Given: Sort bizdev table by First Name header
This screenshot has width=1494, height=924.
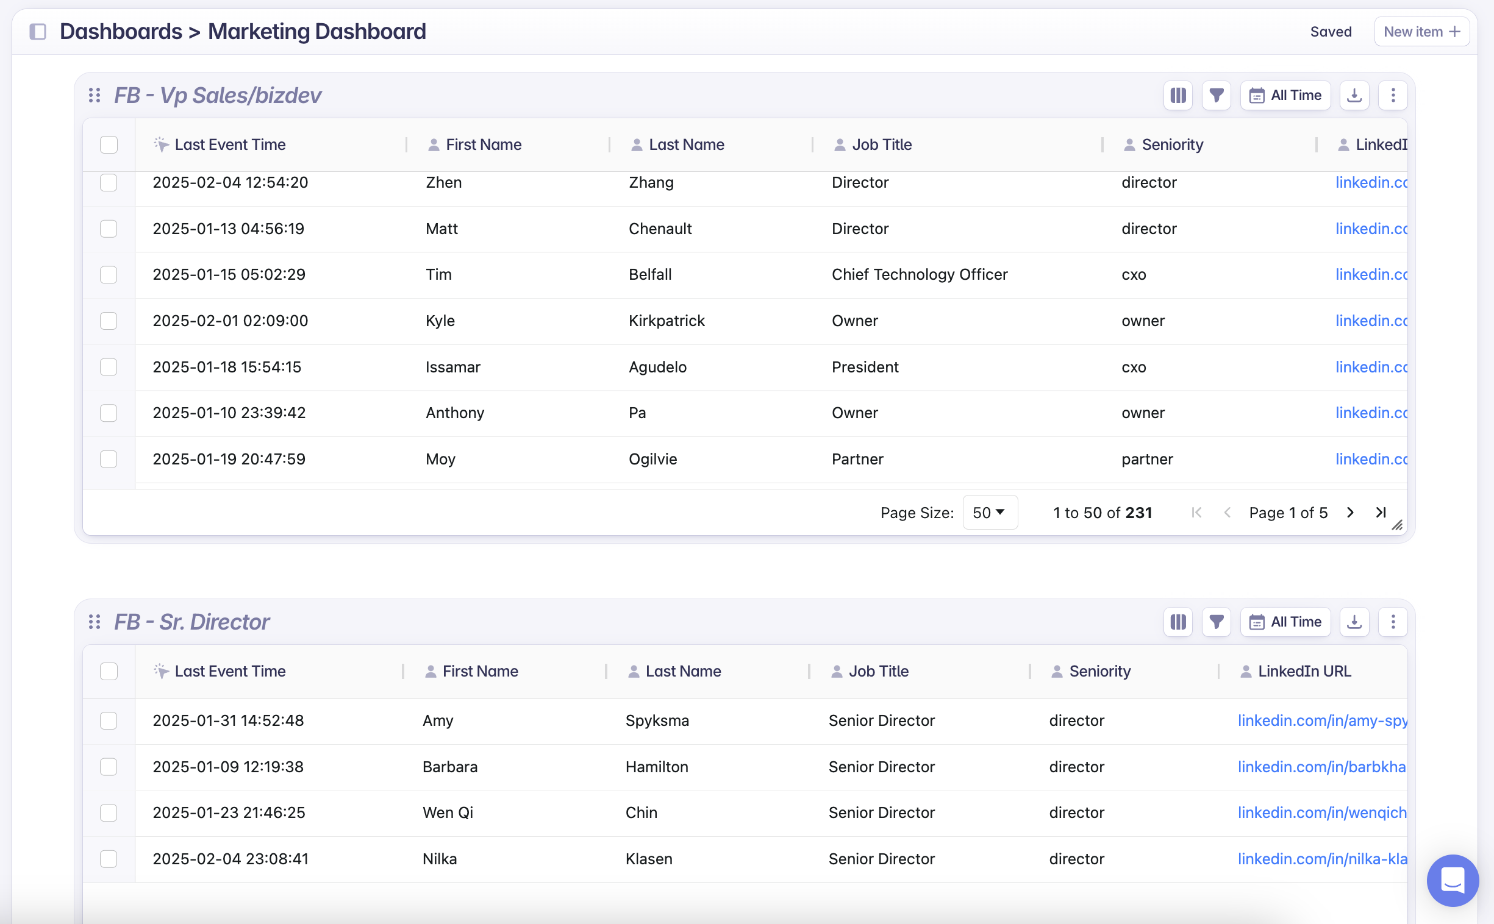Looking at the screenshot, I should [x=484, y=145].
